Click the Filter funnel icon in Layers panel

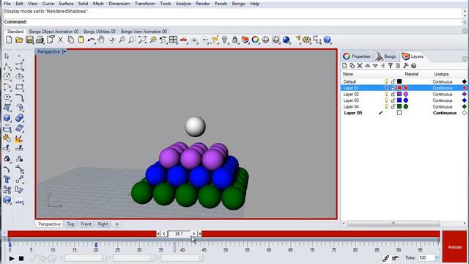click(391, 65)
